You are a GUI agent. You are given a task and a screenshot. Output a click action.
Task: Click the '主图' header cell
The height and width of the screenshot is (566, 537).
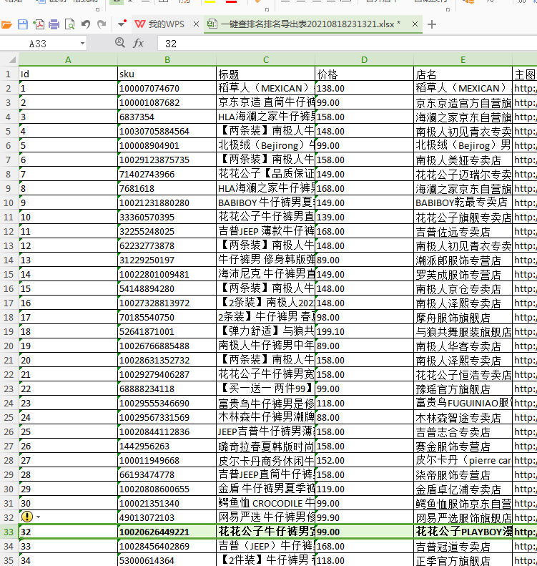click(x=525, y=74)
